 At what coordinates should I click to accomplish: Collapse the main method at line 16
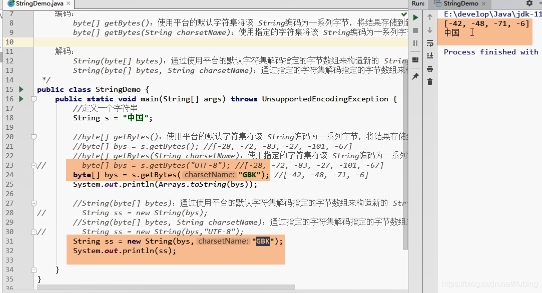34,99
